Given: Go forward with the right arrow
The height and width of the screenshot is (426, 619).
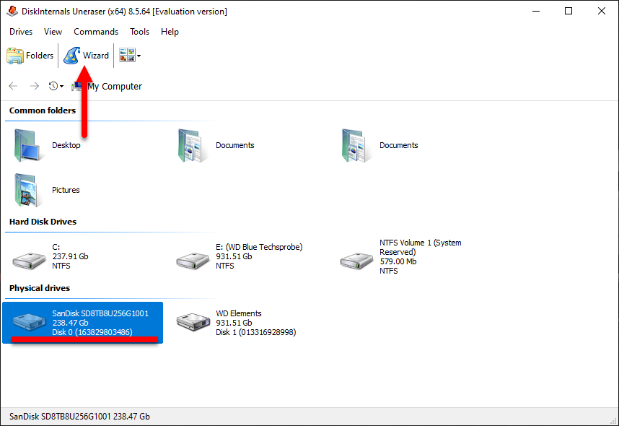Looking at the screenshot, I should pos(35,86).
